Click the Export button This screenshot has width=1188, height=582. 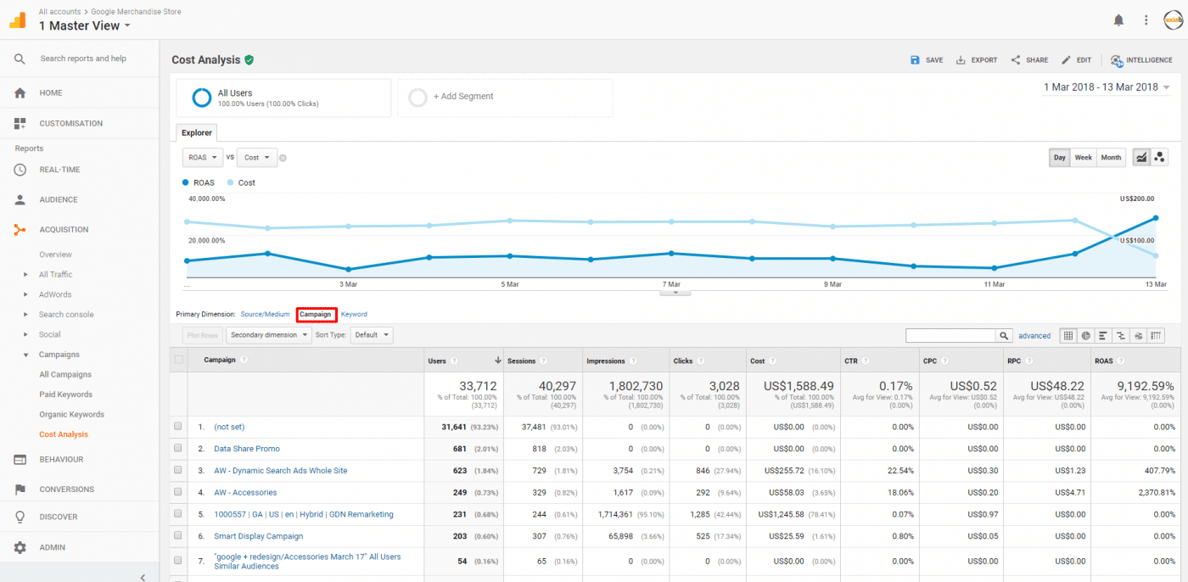point(977,60)
